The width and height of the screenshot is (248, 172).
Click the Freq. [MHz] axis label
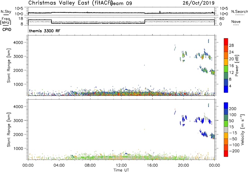6,21
